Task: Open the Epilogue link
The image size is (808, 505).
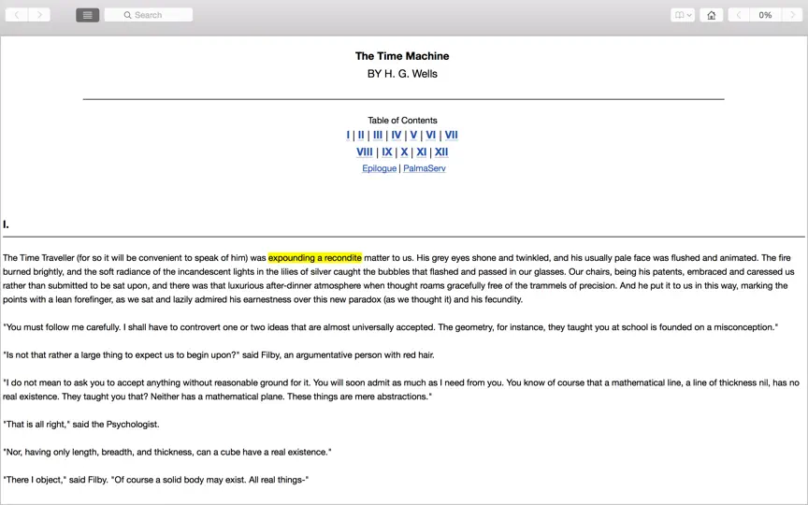Action: click(380, 168)
